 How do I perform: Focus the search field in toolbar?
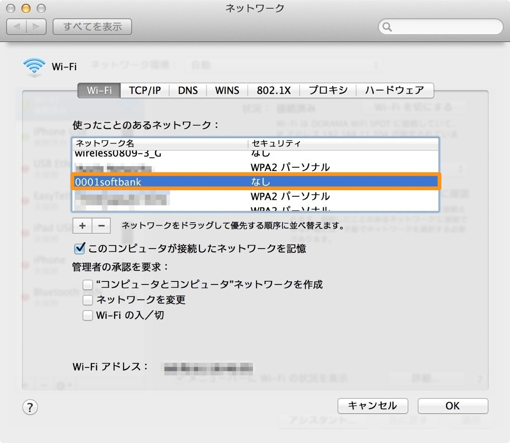pos(441,27)
